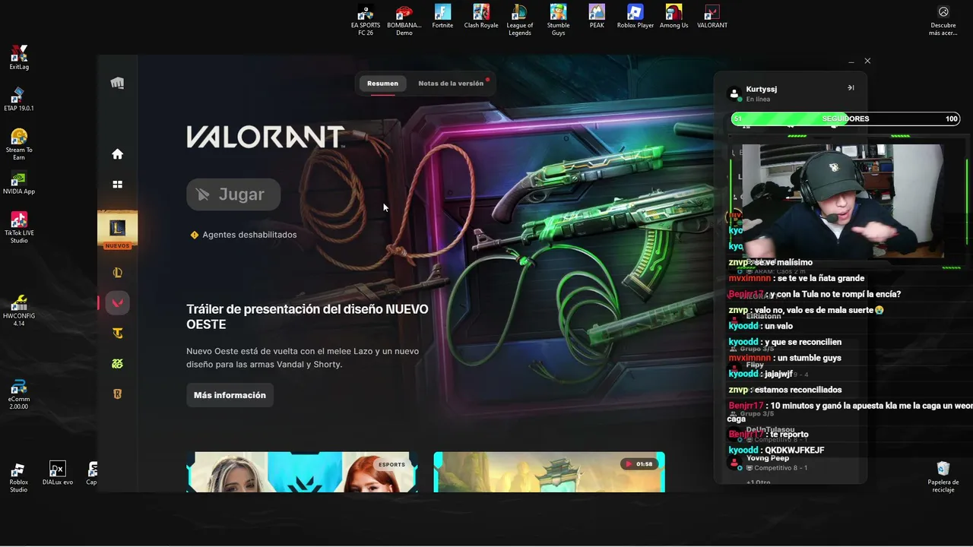Screen dimensions: 973x547
Task: Switch to the Resumen tab
Action: (382, 84)
